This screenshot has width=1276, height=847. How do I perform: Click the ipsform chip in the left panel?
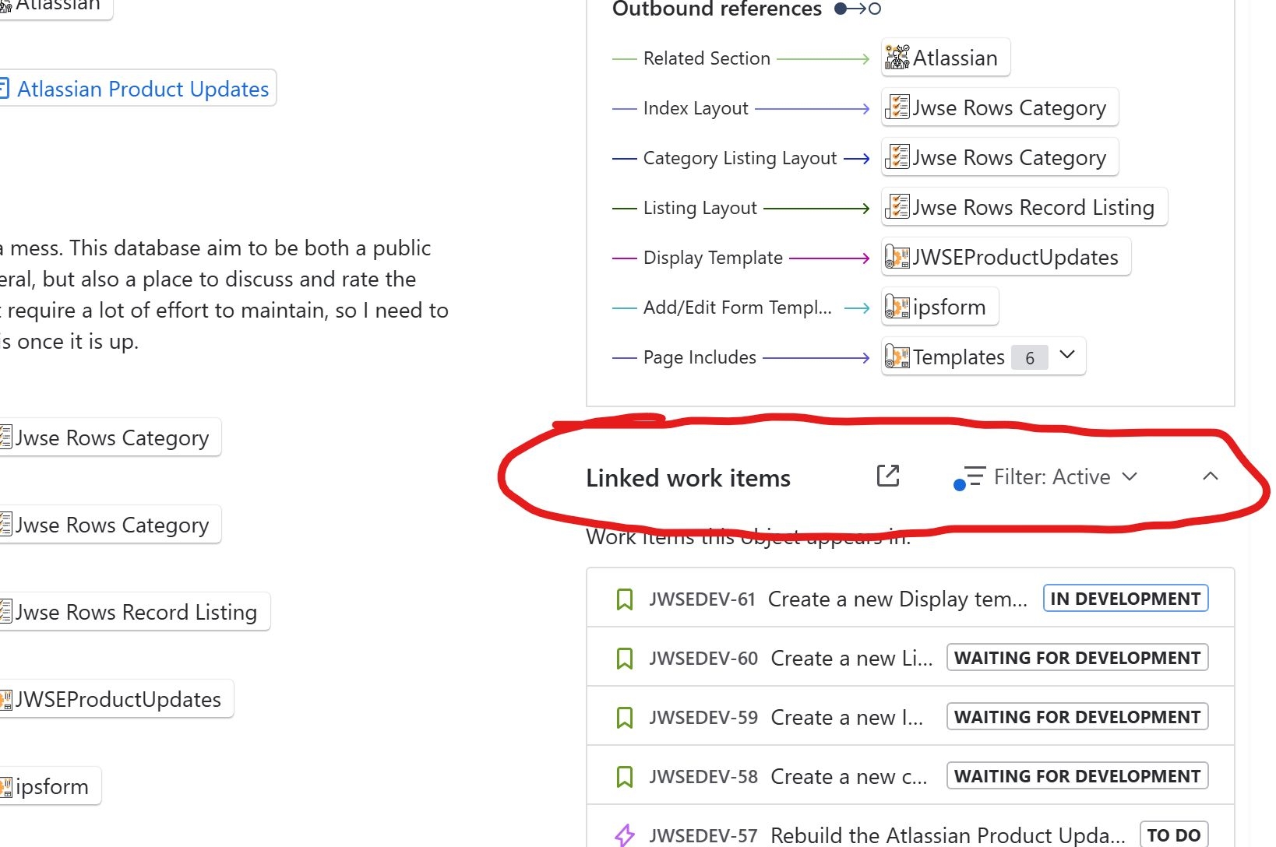click(51, 787)
